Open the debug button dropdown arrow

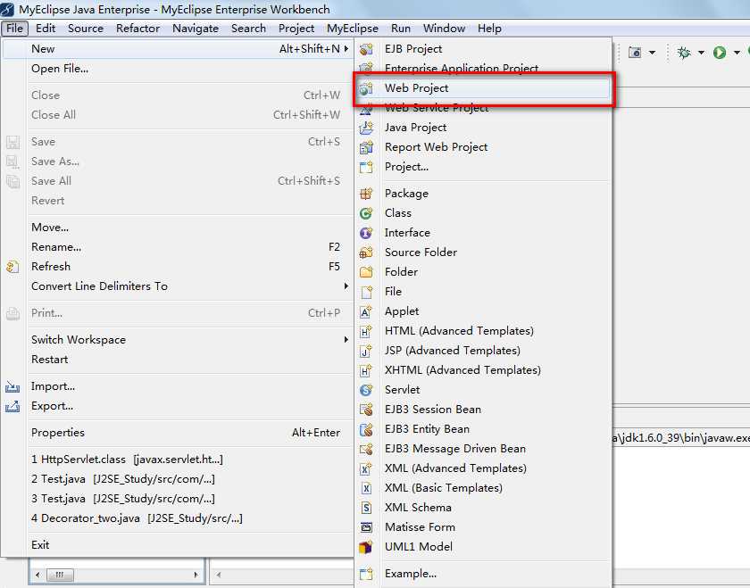tap(701, 52)
